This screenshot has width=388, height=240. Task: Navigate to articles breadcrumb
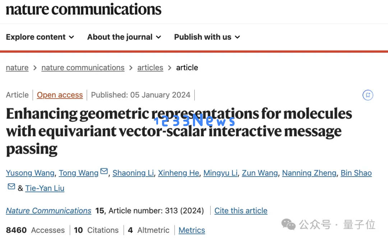coord(150,68)
